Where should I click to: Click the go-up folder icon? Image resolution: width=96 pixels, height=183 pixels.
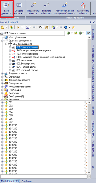click(76, 33)
